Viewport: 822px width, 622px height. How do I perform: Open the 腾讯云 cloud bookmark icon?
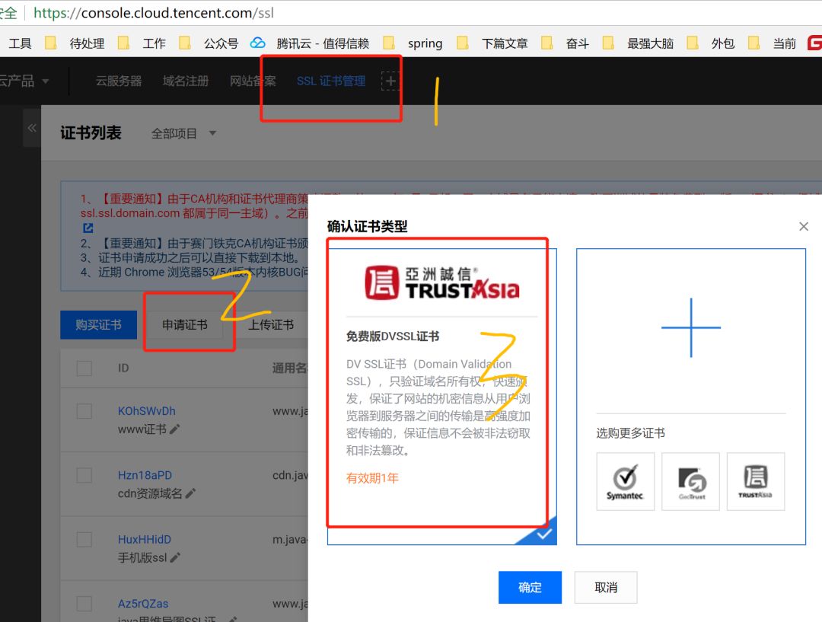[257, 43]
